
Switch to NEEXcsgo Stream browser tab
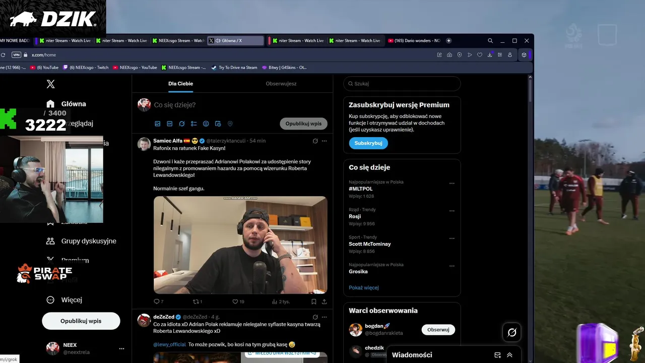click(x=178, y=40)
